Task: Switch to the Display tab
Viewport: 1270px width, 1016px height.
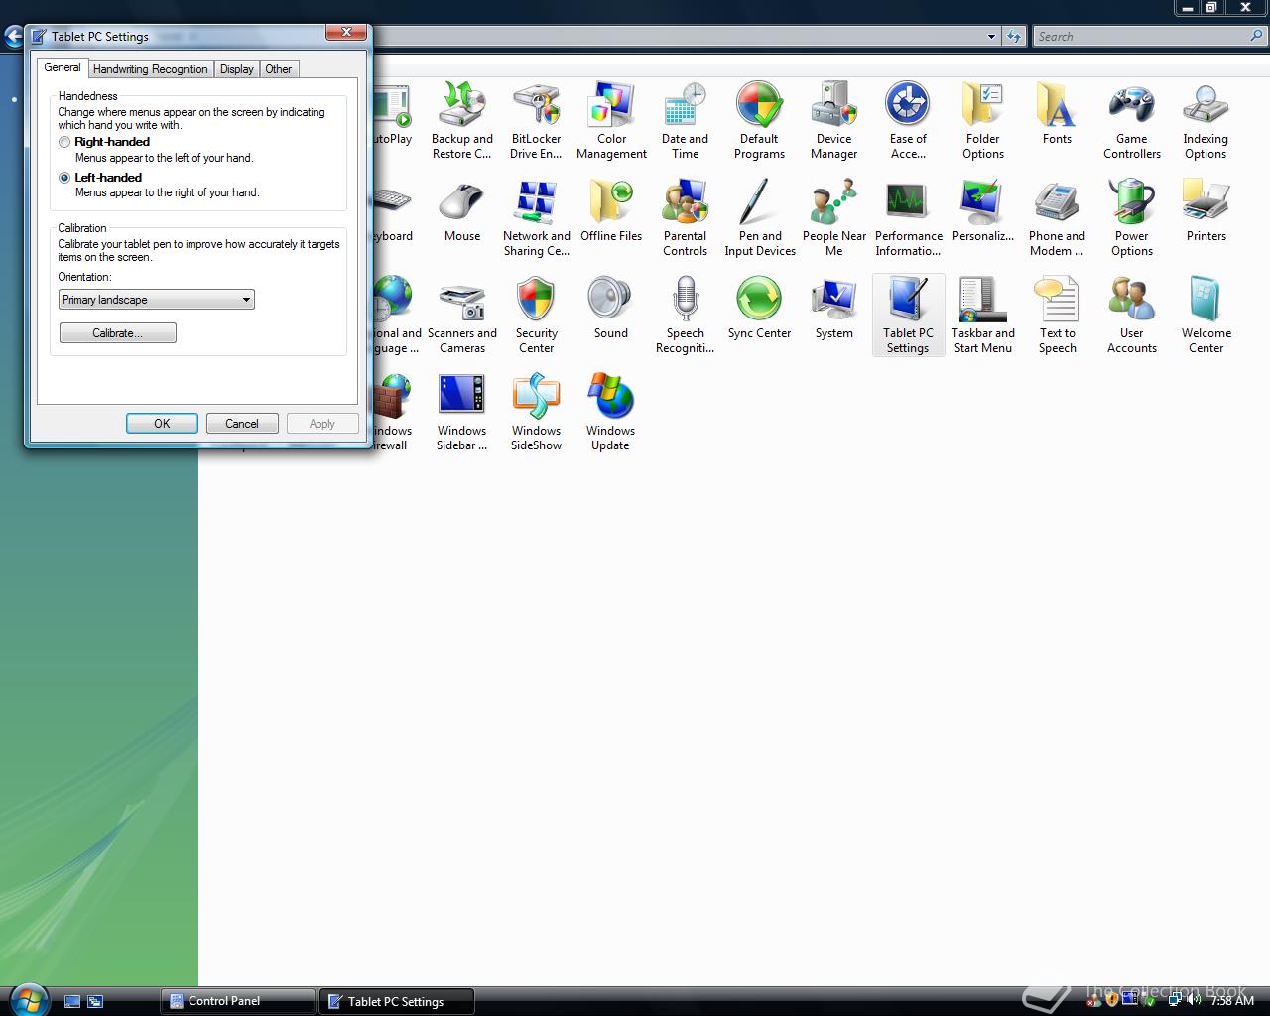Action: (x=236, y=69)
